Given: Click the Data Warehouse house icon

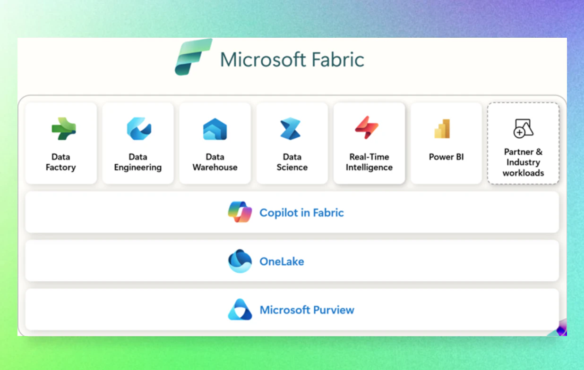Looking at the screenshot, I should 215,129.
